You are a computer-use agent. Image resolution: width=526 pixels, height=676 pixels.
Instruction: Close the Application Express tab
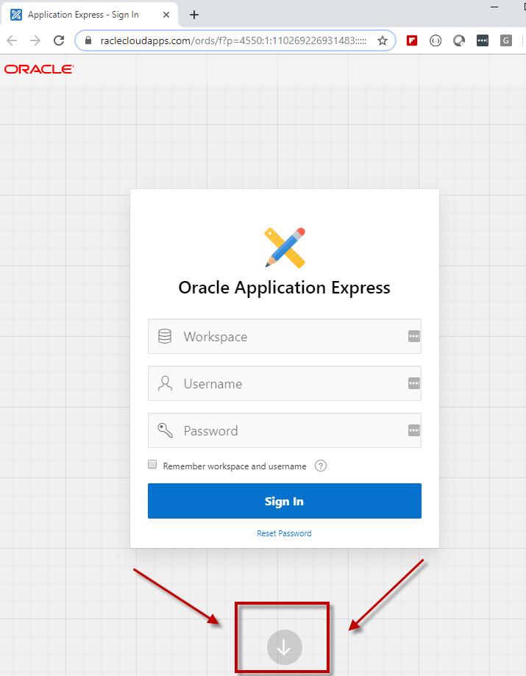click(x=166, y=15)
